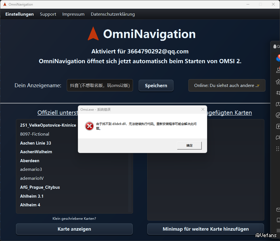Open the QQ hash channels icon
The width and height of the screenshot is (280, 241).
(278, 93)
